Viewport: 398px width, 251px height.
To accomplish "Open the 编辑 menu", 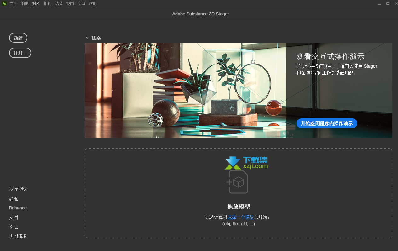I will coord(25,4).
